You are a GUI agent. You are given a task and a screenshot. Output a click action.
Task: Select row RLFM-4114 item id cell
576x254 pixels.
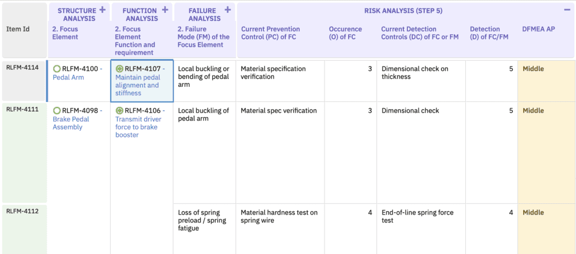point(22,68)
